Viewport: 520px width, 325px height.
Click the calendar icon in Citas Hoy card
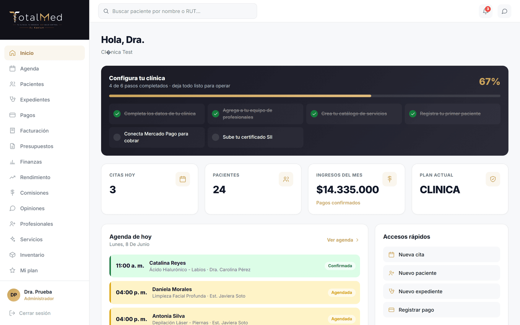183,179
